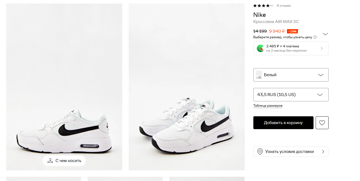Image resolution: width=360 pixels, height=181 pixels.
Task: Open installment details via its right arrow
Action: tap(322, 48)
